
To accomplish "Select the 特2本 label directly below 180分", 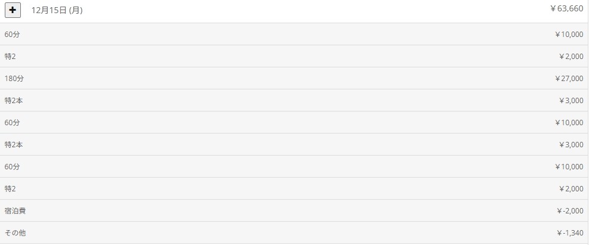I will 14,101.
